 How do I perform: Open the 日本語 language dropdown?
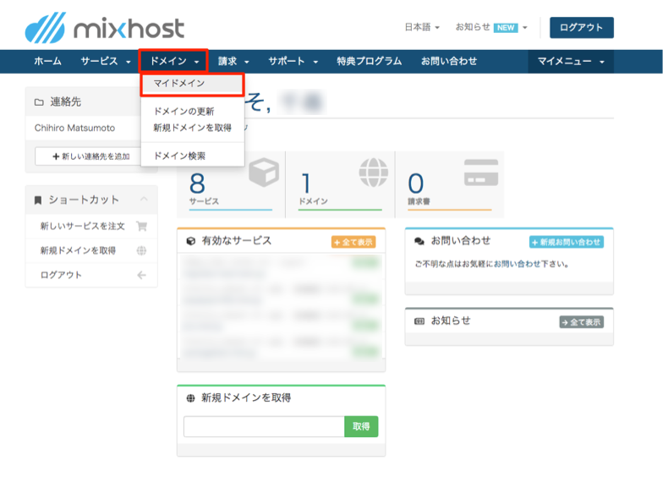click(x=421, y=27)
